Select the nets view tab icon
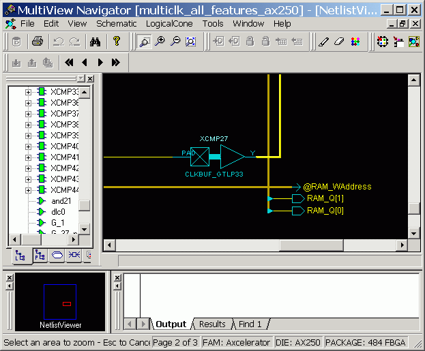 74,255
